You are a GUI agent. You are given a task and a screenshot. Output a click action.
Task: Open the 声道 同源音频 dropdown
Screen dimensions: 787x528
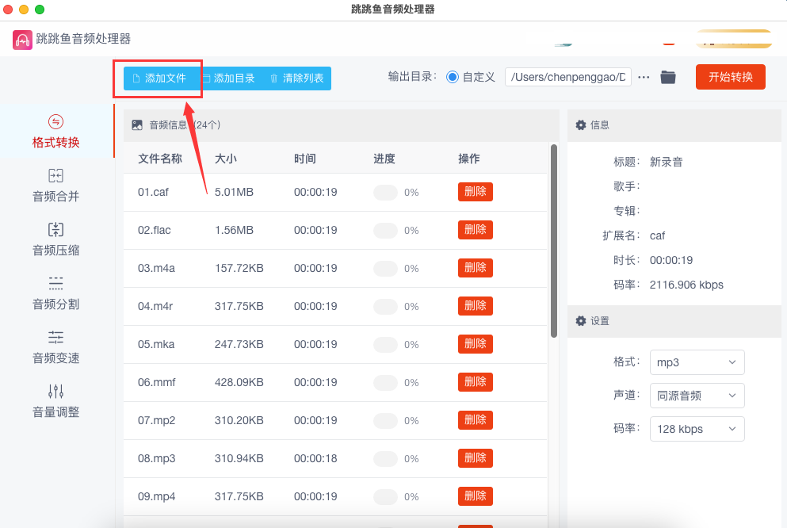pos(697,396)
